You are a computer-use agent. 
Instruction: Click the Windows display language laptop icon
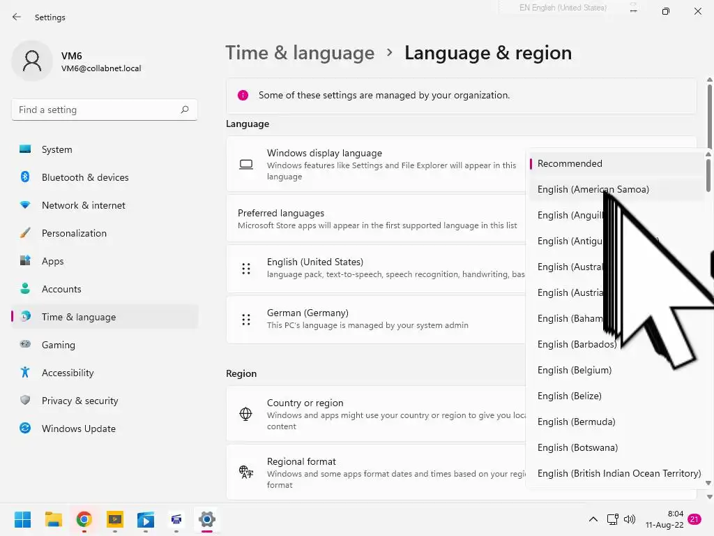[x=246, y=164]
